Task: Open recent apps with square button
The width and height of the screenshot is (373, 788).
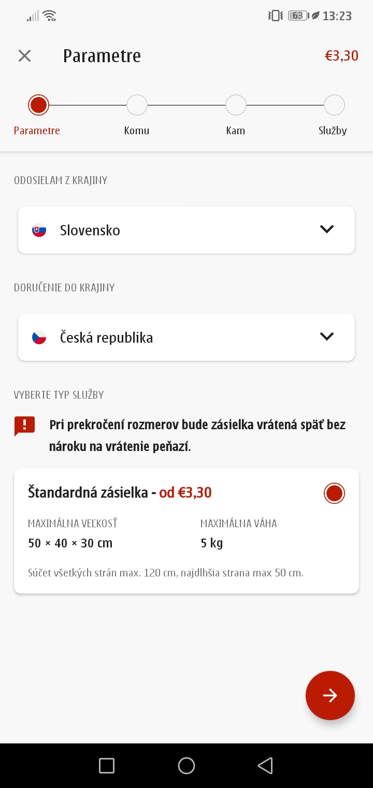Action: (x=107, y=766)
